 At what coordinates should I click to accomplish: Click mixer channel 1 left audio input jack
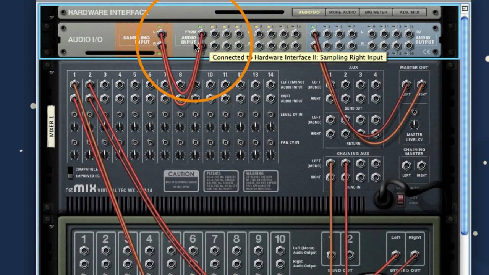point(74,85)
